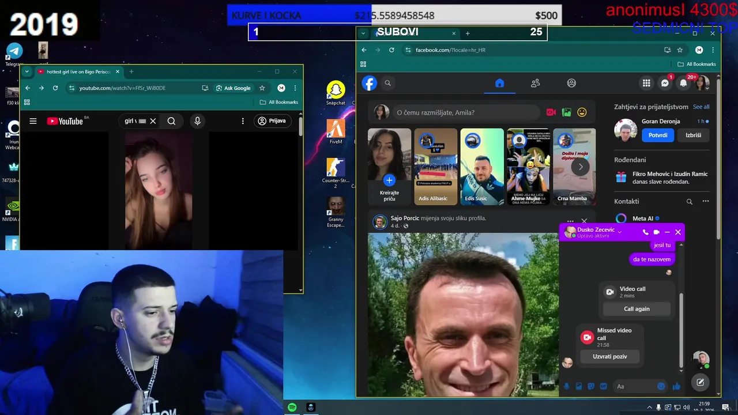Viewport: 738px width, 415px height.
Task: Open Facebook Home feed icon
Action: (x=499, y=83)
